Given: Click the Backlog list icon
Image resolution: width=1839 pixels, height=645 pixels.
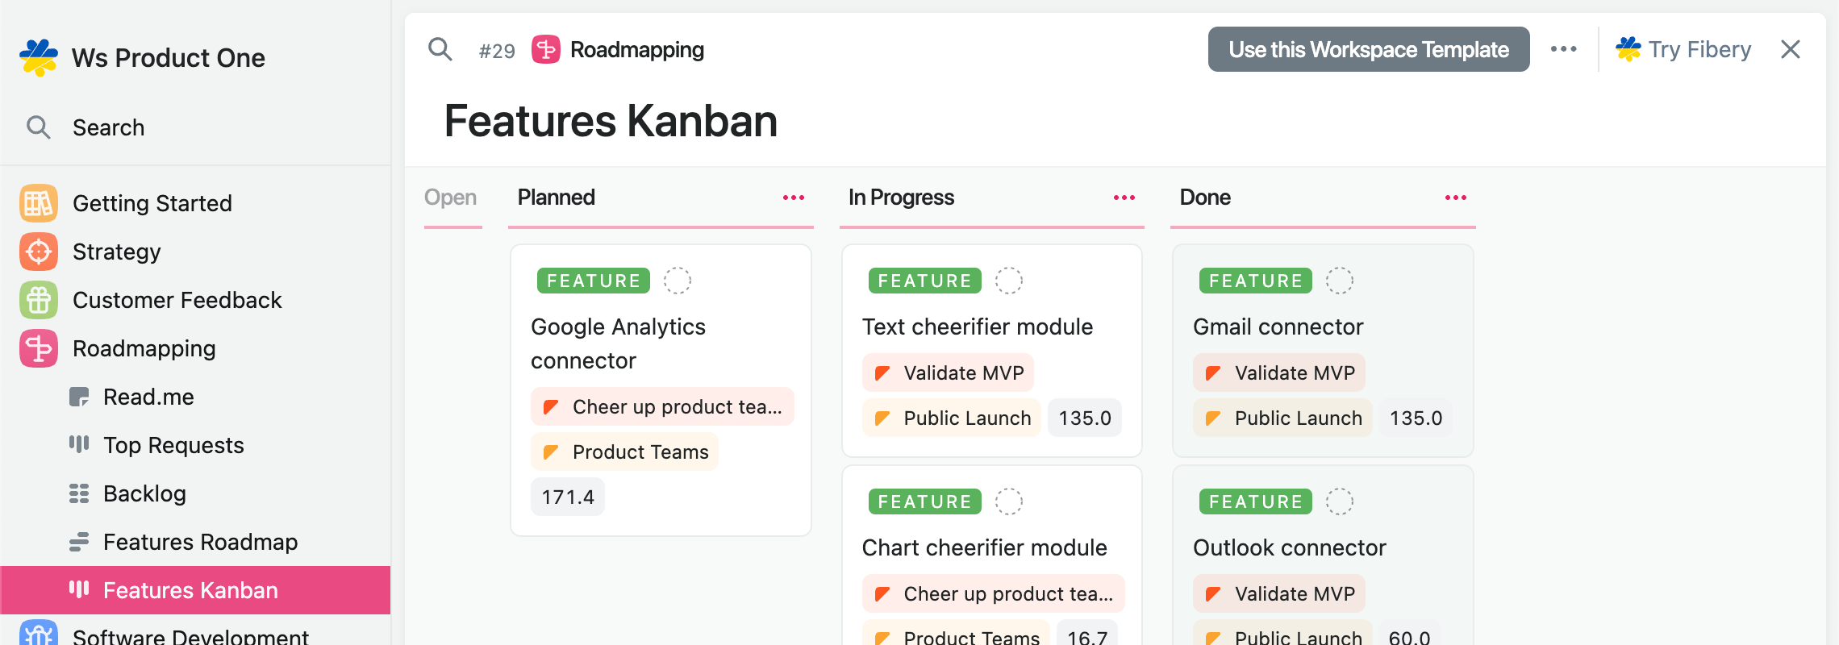Looking at the screenshot, I should pyautogui.click(x=79, y=493).
